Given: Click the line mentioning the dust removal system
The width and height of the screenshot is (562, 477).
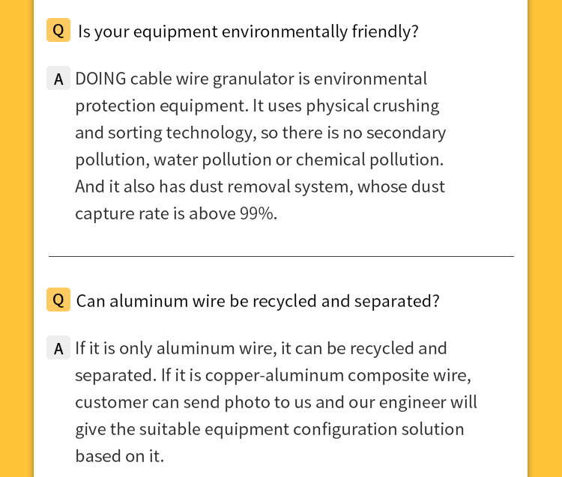Looking at the screenshot, I should click(259, 186).
